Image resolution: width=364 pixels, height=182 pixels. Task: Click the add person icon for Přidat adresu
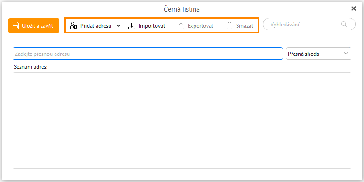(x=74, y=26)
